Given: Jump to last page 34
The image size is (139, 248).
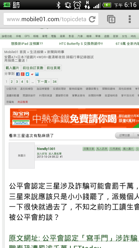Looking at the screenshot, I should pyautogui.click(x=55, y=82).
